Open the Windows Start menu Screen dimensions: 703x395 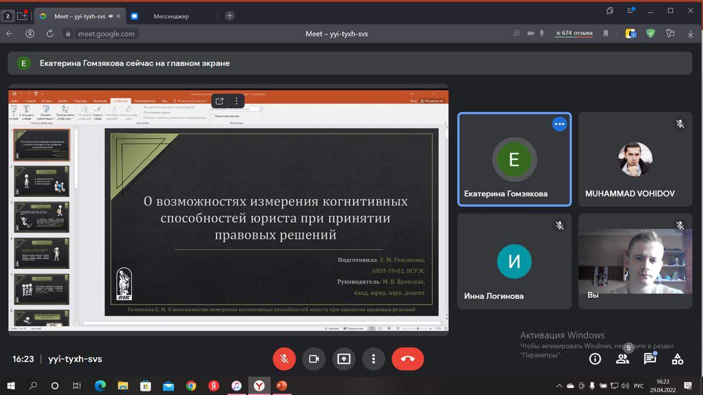tap(10, 386)
